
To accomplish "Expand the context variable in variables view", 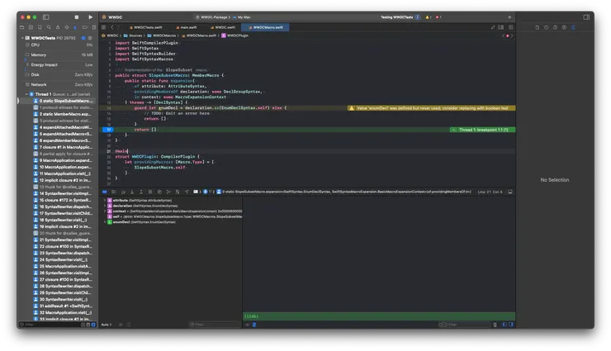I will [104, 211].
